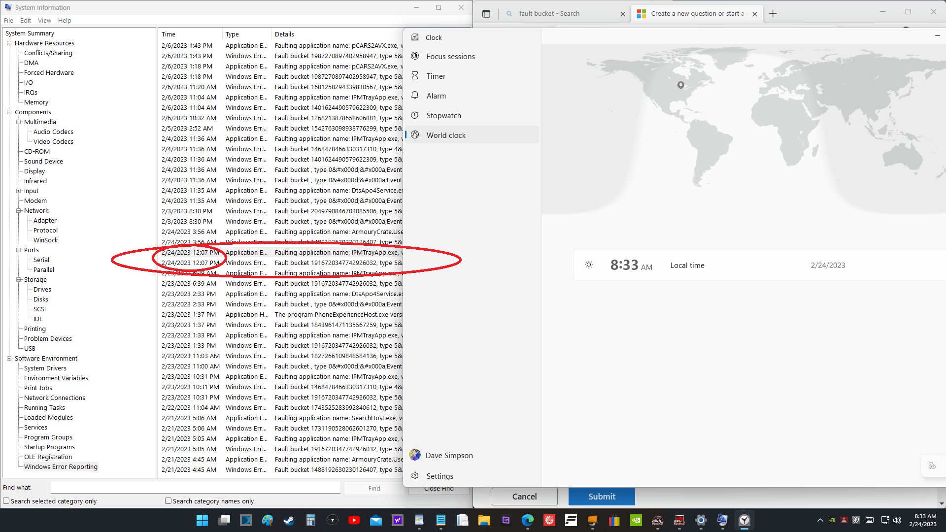946x532 pixels.
Task: Open YouTube from the taskbar
Action: pos(354,520)
